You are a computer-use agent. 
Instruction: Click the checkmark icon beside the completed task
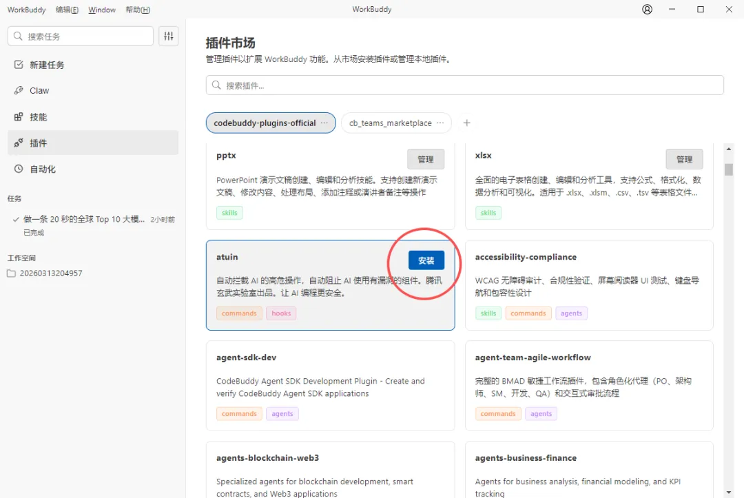(16, 219)
